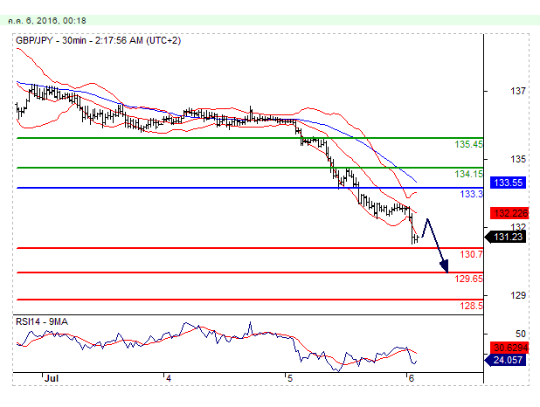Click the 137 price axis label
The height and width of the screenshot is (407, 540).
[518, 91]
